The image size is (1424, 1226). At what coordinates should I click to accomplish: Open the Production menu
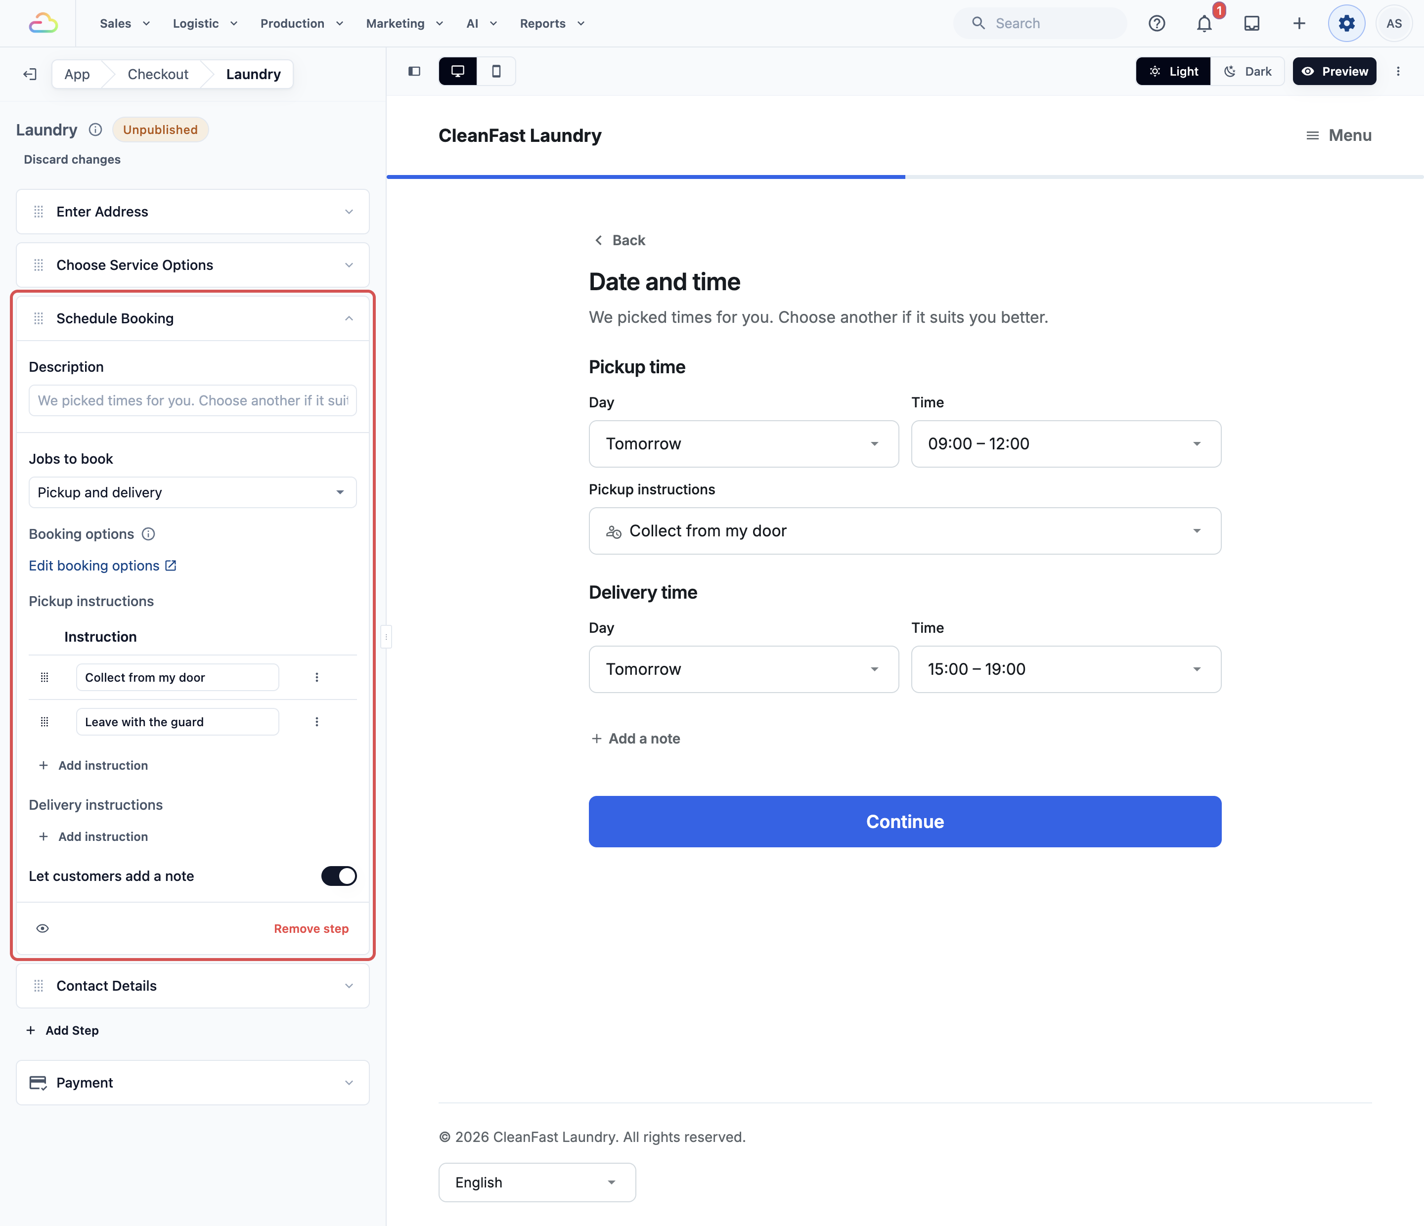pyautogui.click(x=302, y=23)
